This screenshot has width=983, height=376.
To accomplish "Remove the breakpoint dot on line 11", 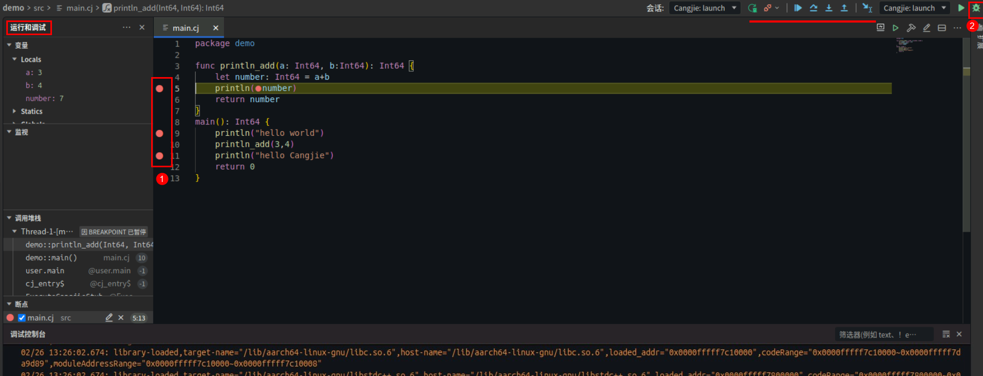I will pyautogui.click(x=160, y=156).
